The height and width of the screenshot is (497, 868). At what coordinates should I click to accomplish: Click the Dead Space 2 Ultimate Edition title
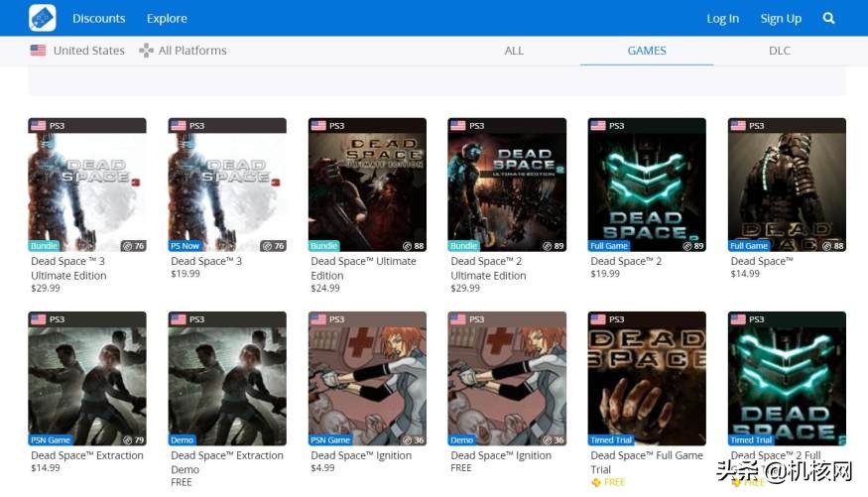coord(488,268)
